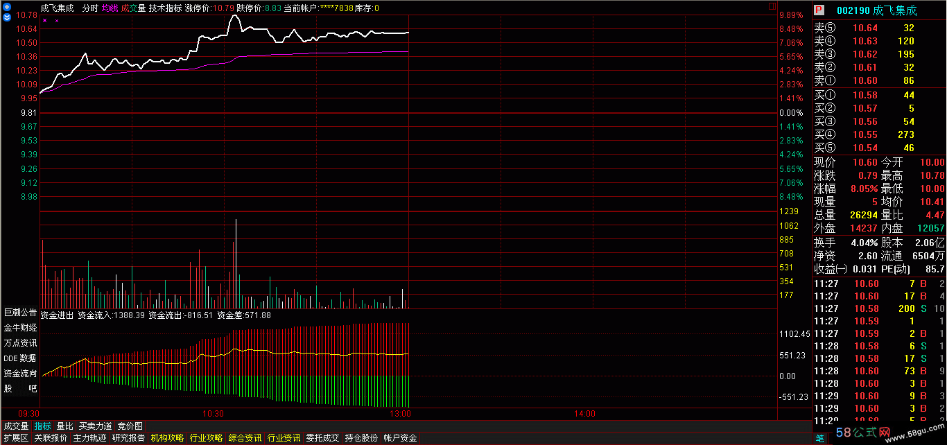Open the 买卖力道 tab
Screen dimensions: 947x445
[x=96, y=426]
